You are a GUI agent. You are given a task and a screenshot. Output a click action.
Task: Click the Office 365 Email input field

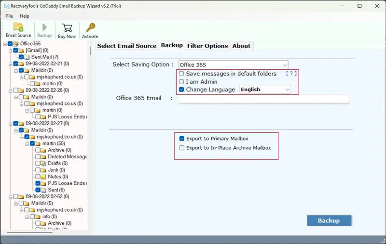click(264, 99)
